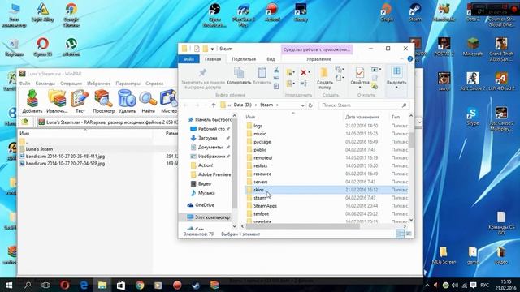The height and width of the screenshot is (292, 520).
Task: Open Minecraft desktop shortcut
Action: (473, 46)
